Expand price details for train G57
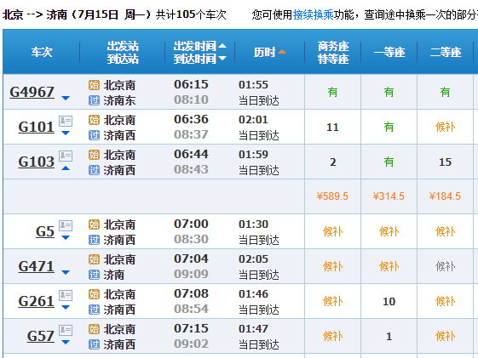The image size is (478, 358). point(66,342)
